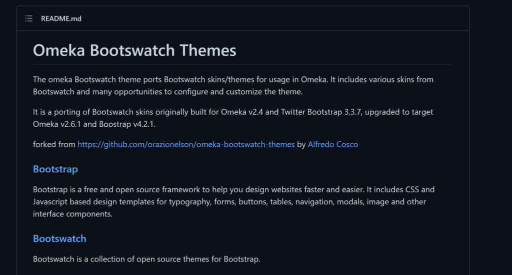Click the paragraph starting 'The omeka Bootswatch theme'

(233, 86)
